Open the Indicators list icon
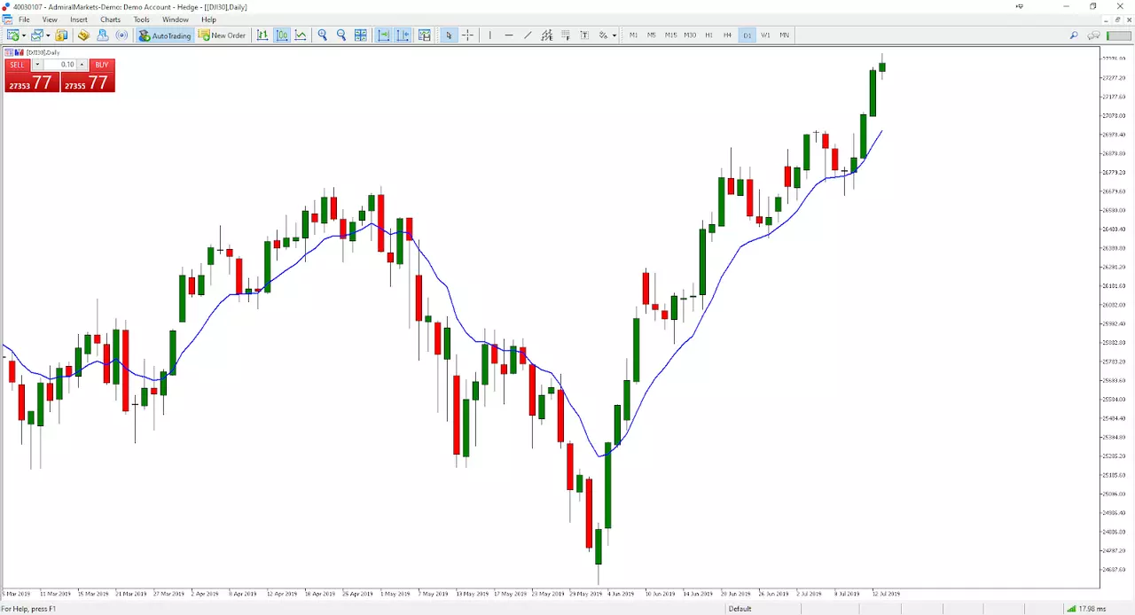 pos(425,35)
